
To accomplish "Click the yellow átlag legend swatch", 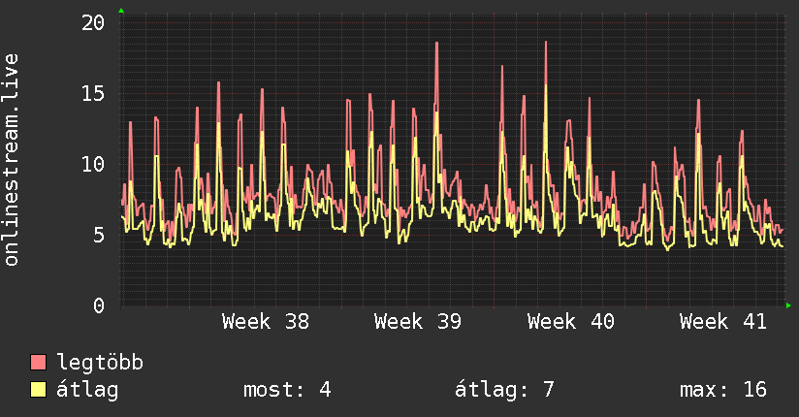I will point(38,390).
